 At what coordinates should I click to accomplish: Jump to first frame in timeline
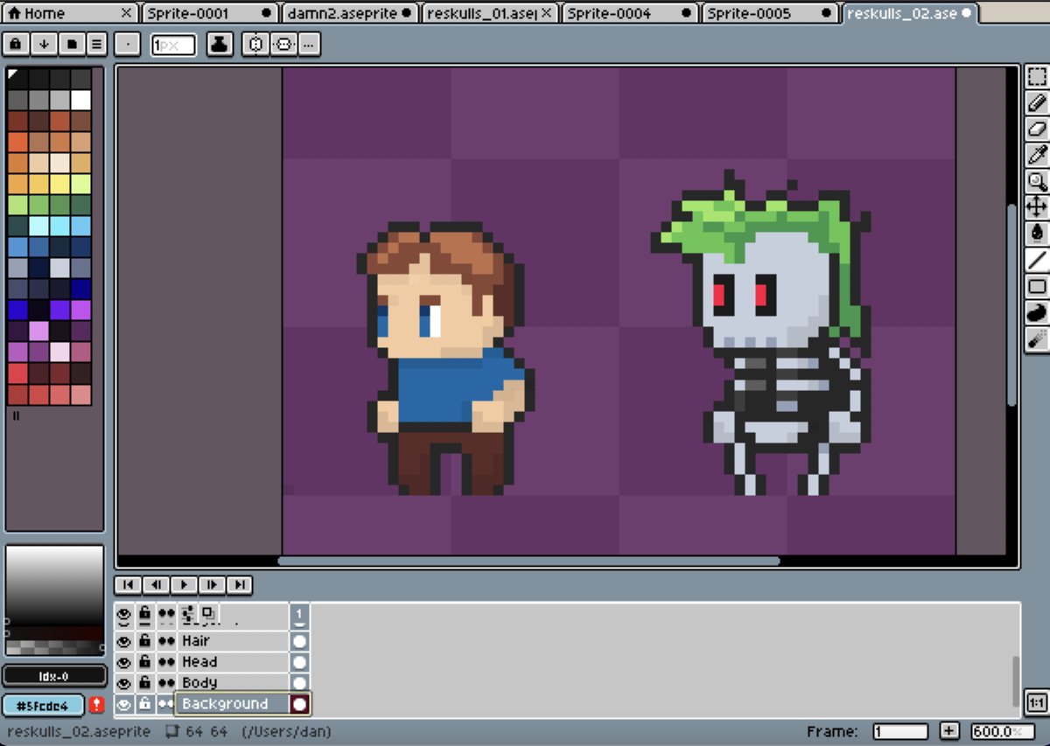[127, 584]
